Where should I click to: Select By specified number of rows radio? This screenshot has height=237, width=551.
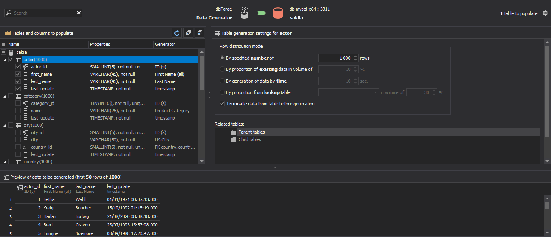pos(222,58)
